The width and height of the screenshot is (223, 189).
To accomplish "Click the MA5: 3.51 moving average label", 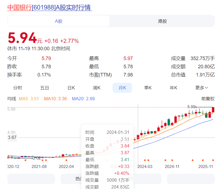I will click(x=29, y=99).
